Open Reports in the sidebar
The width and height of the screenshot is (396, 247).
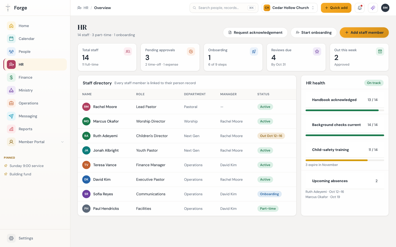click(35, 129)
